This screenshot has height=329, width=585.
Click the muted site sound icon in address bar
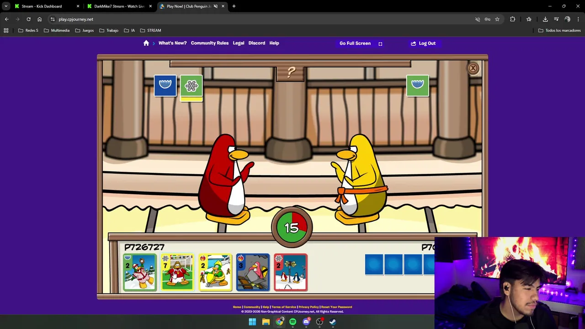(478, 19)
